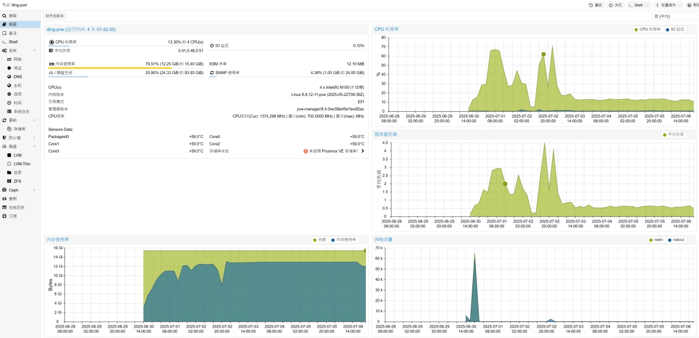Image resolution: width=699 pixels, height=338 pixels.
Task: Open the Shell button dropdown arrow
Action: pos(648,5)
